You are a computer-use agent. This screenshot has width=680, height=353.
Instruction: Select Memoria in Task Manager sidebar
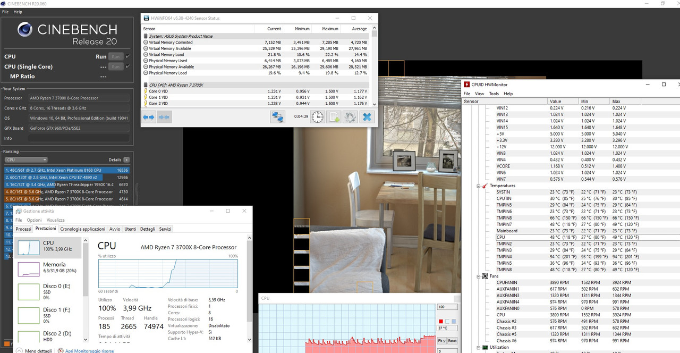point(49,268)
